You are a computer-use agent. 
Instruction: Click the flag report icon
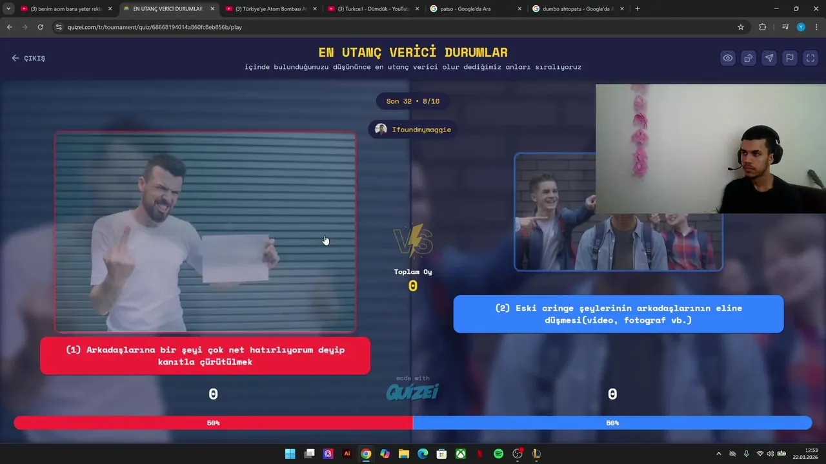pyautogui.click(x=790, y=58)
